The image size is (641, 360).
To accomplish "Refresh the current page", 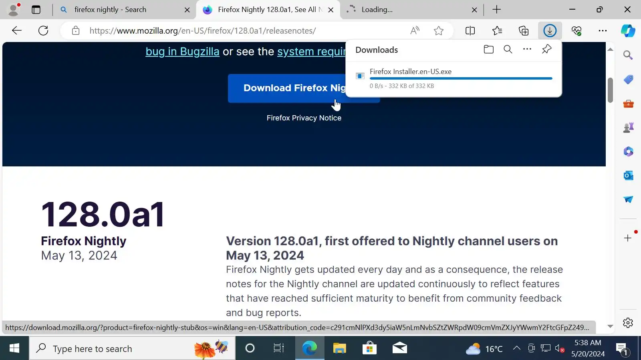I will click(x=43, y=30).
